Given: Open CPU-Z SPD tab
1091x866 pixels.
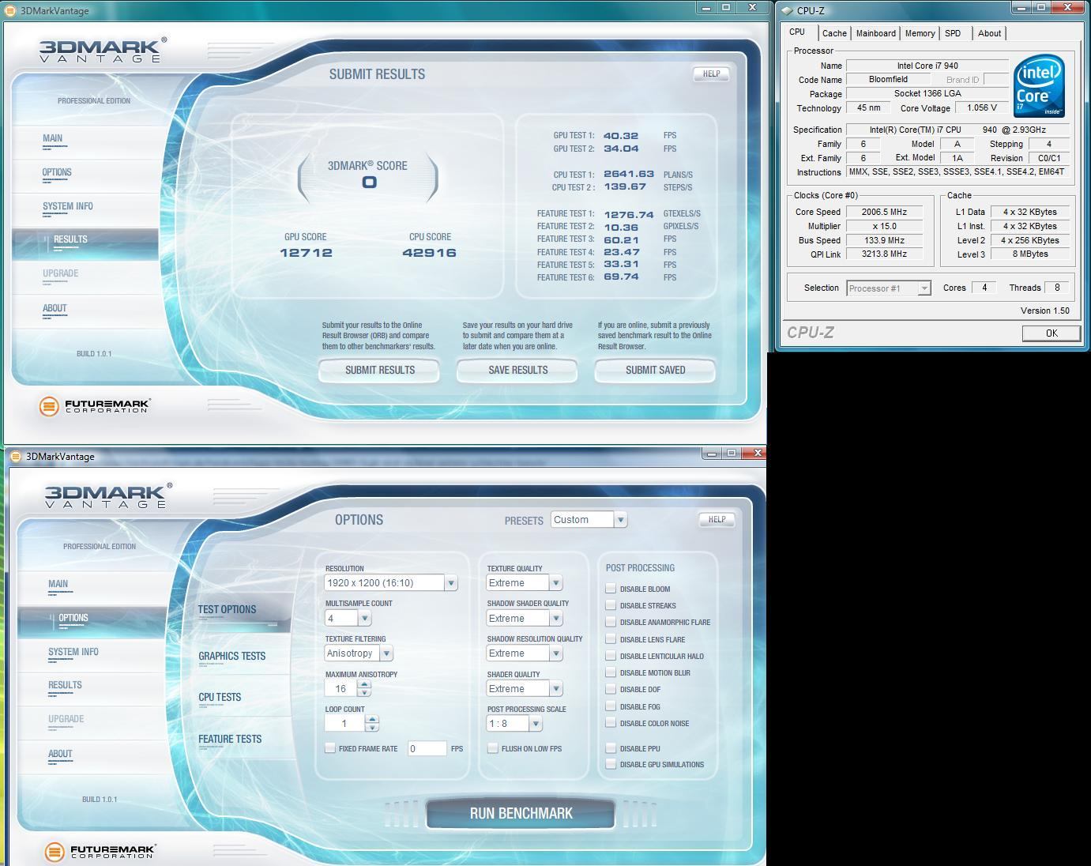Looking at the screenshot, I should pyautogui.click(x=953, y=33).
